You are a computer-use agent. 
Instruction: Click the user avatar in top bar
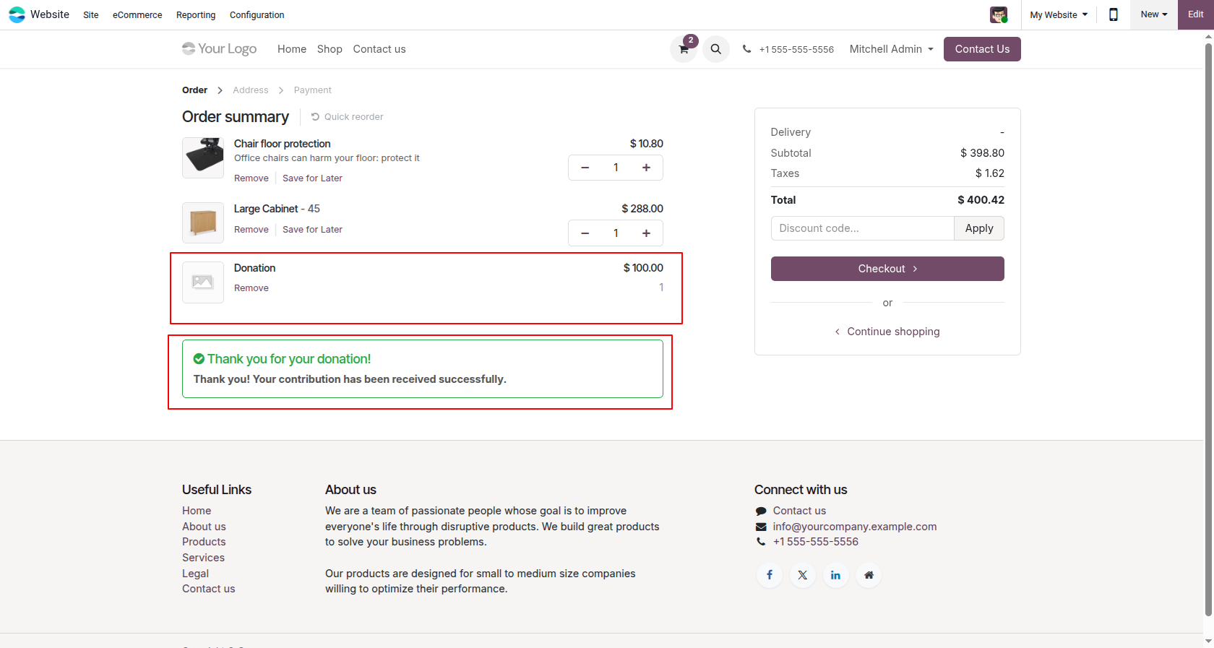pyautogui.click(x=999, y=14)
